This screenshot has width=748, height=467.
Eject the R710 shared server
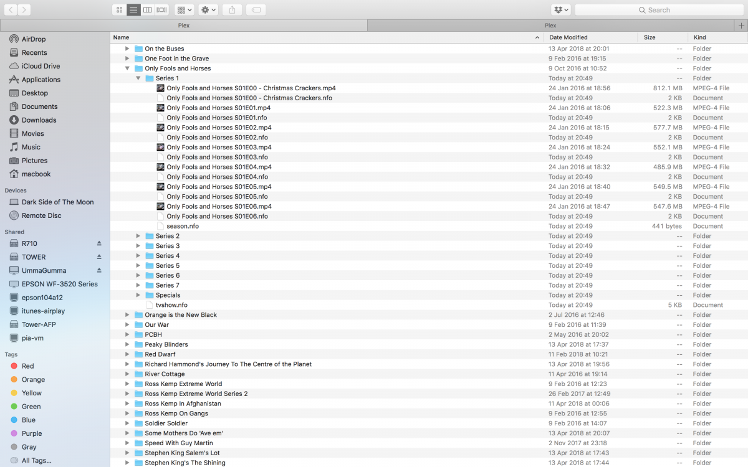[x=99, y=243]
